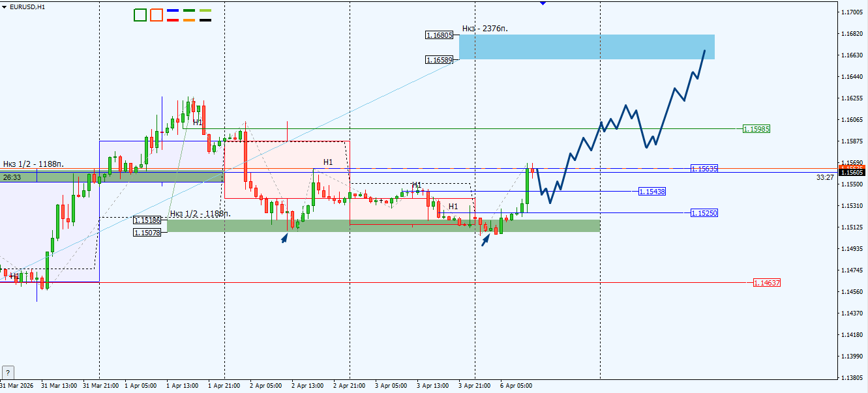Click the 1.15438 level label

pyautogui.click(x=652, y=192)
